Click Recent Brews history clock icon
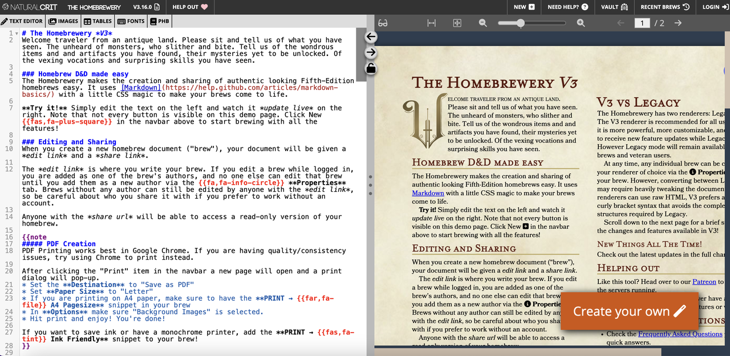The image size is (730, 356). (x=686, y=7)
